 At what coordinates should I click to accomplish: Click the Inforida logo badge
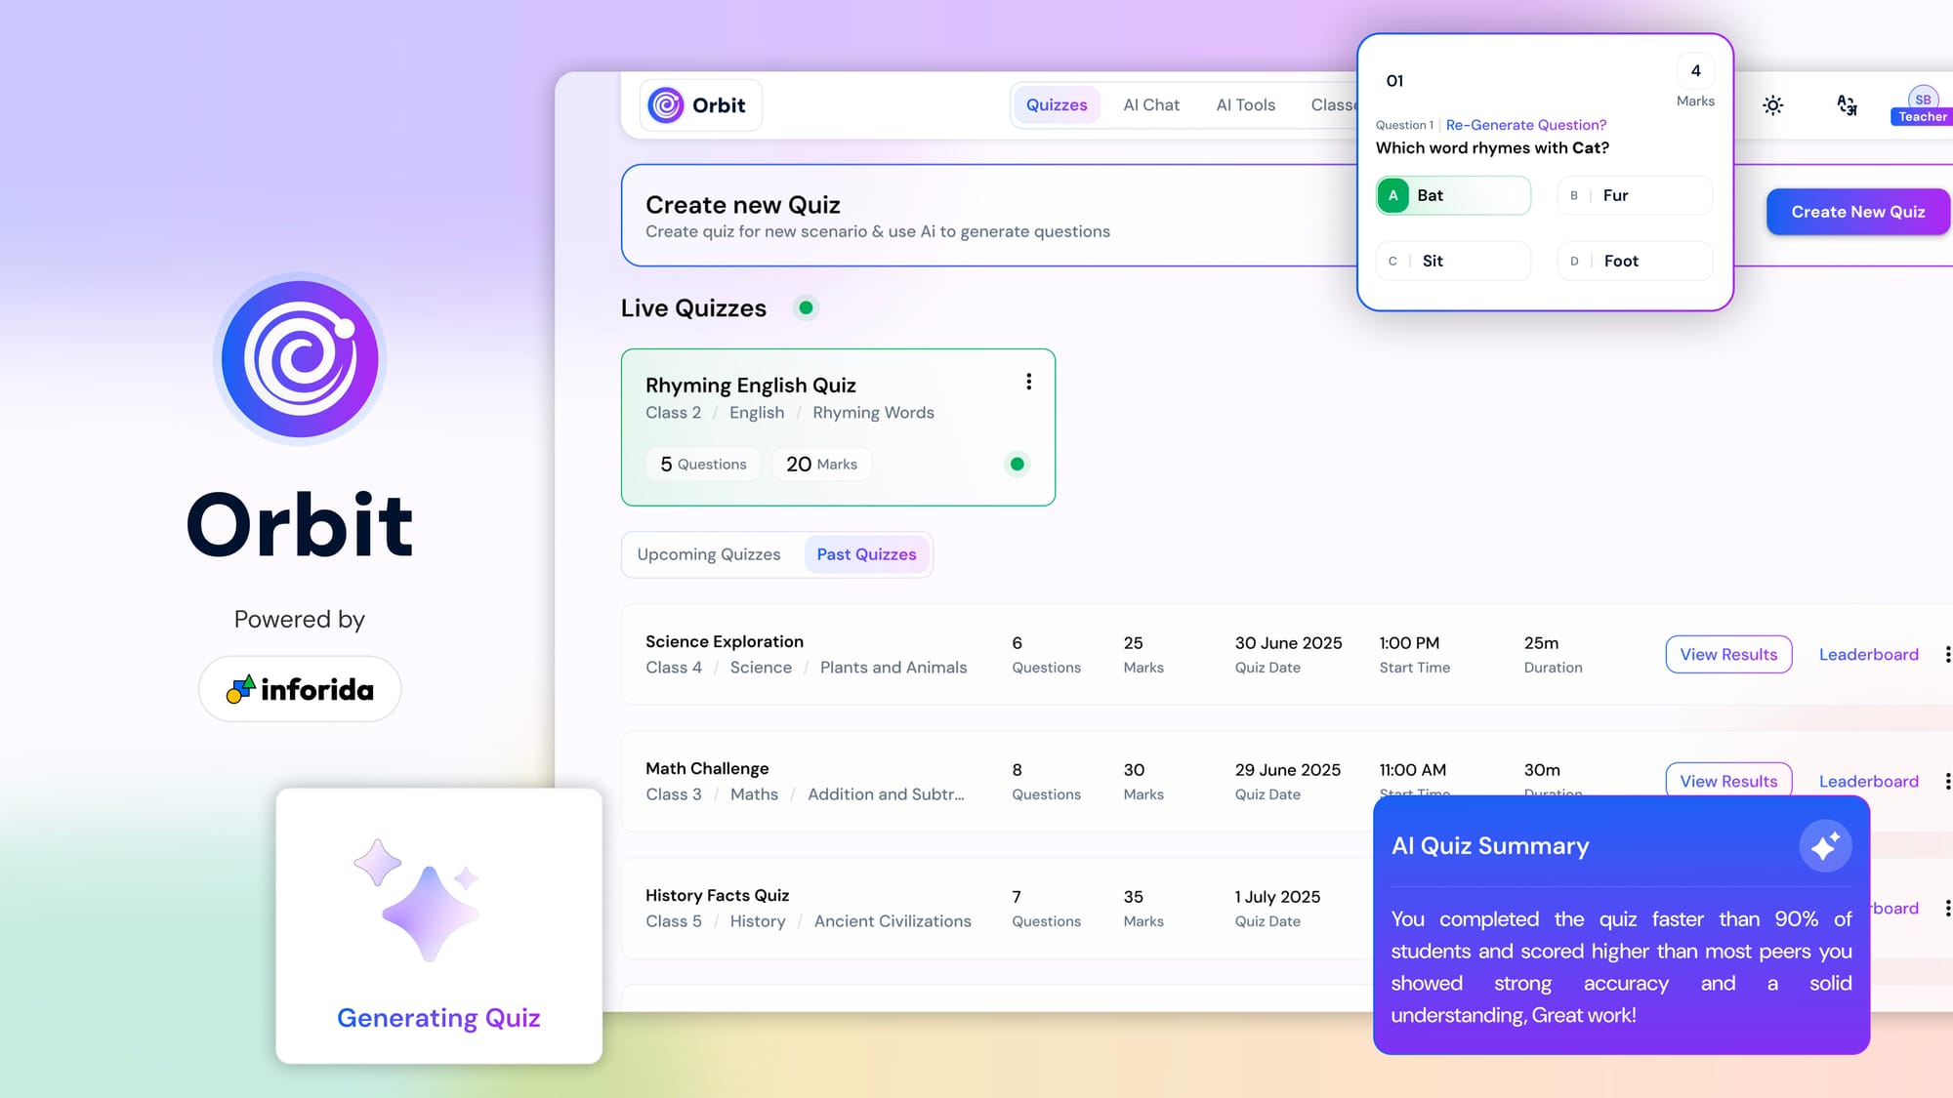[x=299, y=688]
